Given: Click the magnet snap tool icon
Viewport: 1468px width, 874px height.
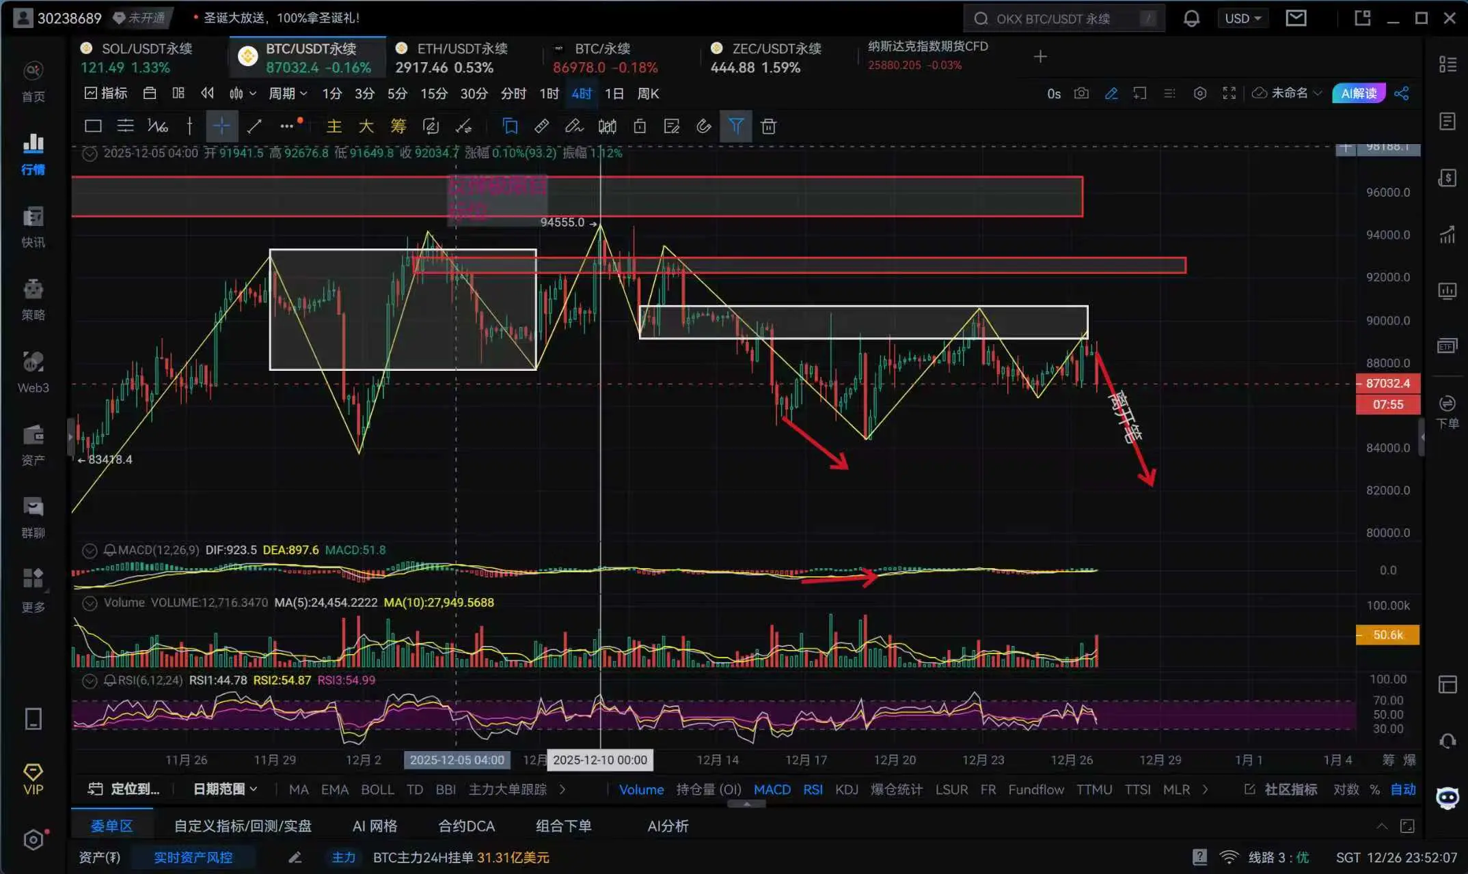Looking at the screenshot, I should click(703, 126).
